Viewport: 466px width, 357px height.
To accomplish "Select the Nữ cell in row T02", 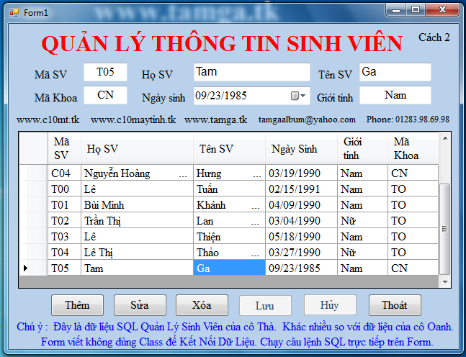I will tap(362, 220).
